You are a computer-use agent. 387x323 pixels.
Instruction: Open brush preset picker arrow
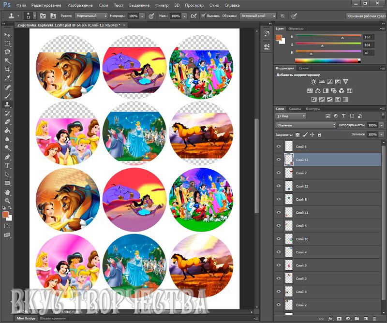coord(35,16)
